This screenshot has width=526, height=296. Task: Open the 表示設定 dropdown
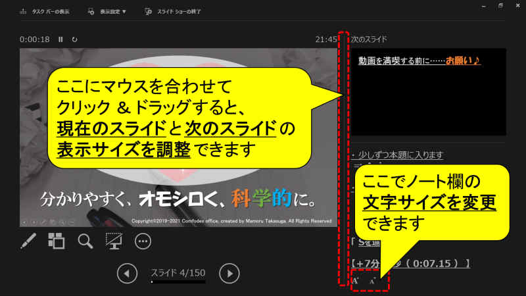coord(107,11)
